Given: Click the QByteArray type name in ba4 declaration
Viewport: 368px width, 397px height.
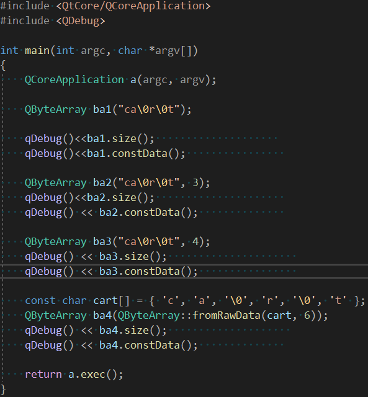Looking at the screenshot, I should pyautogui.click(x=56, y=316).
